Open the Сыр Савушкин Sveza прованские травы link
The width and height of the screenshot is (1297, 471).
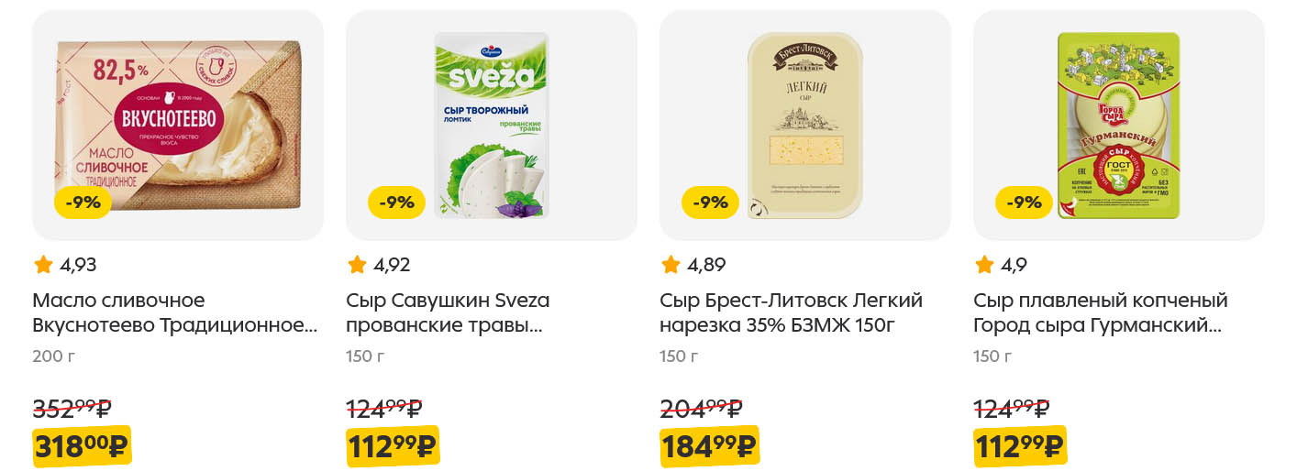coord(448,312)
